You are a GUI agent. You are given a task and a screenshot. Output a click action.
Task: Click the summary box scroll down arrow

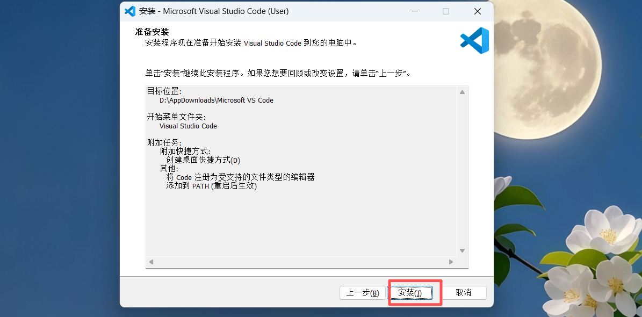(462, 250)
